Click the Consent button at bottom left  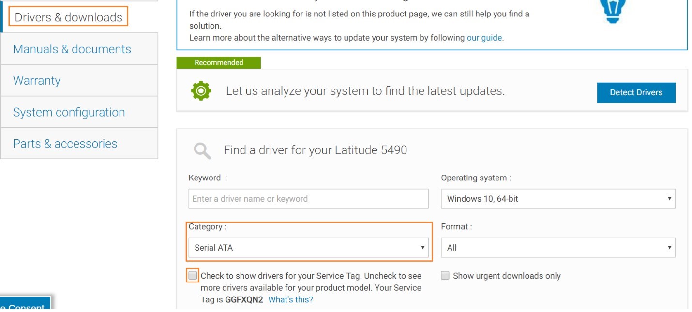click(24, 304)
